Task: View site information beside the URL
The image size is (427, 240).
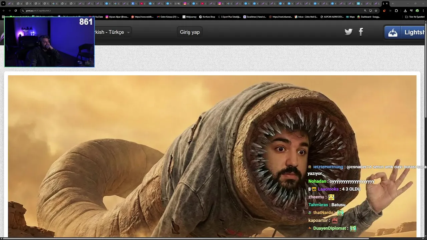Action: pyautogui.click(x=22, y=11)
